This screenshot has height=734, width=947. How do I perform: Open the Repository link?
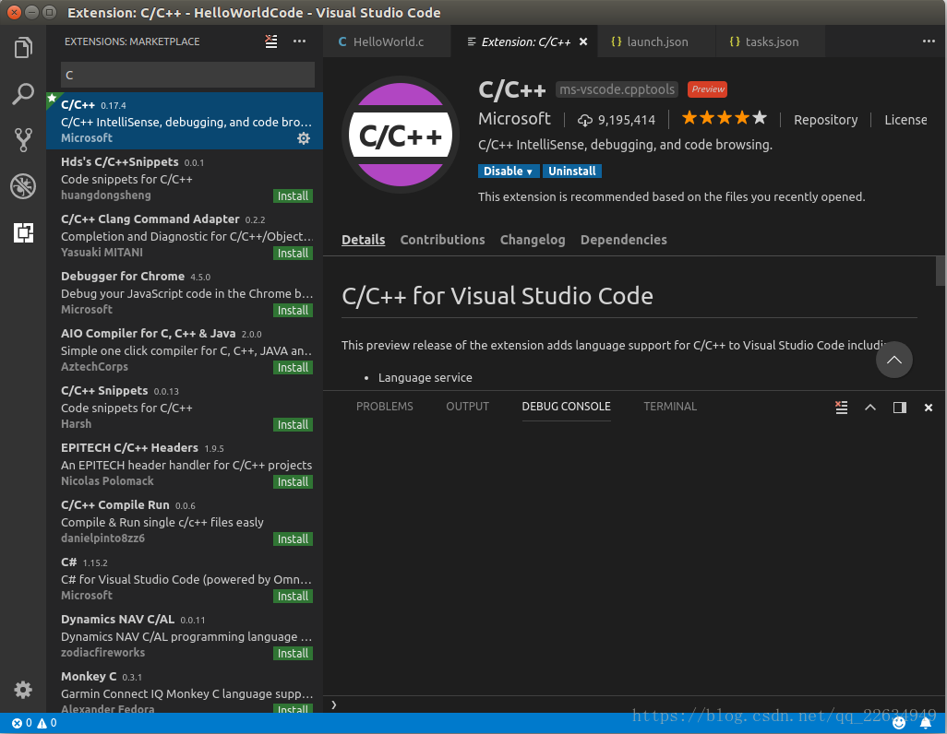coord(825,120)
